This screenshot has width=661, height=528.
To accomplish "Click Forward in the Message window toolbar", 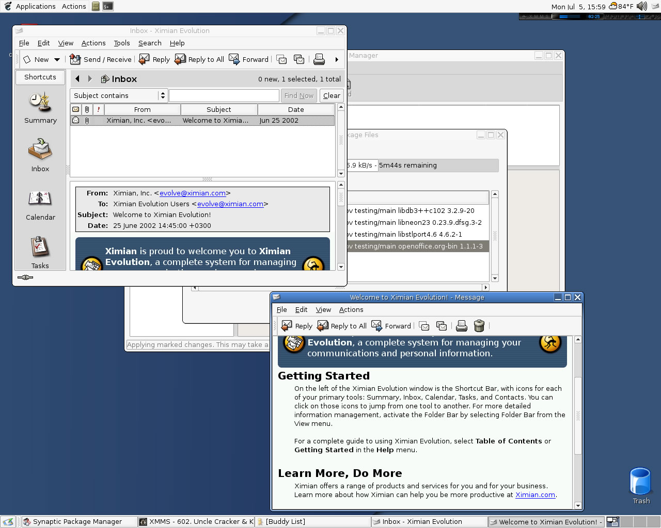I will point(391,326).
